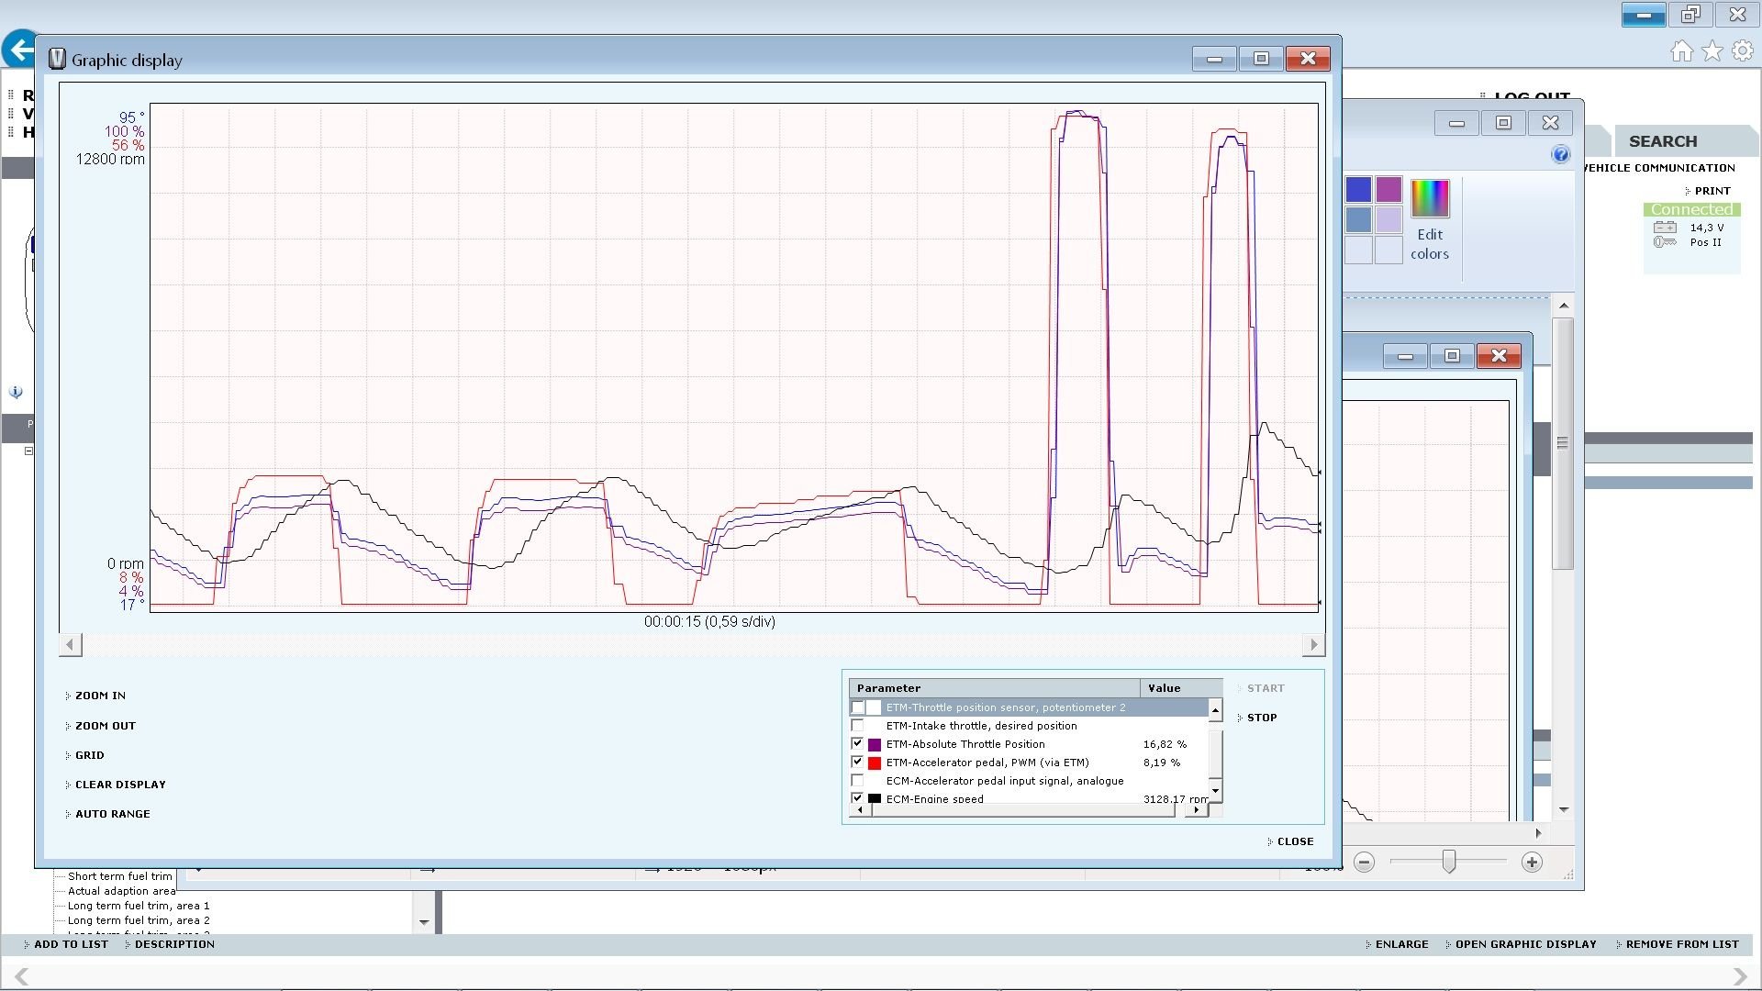Open the settings gear icon
1762x991 pixels.
pos(1742,51)
